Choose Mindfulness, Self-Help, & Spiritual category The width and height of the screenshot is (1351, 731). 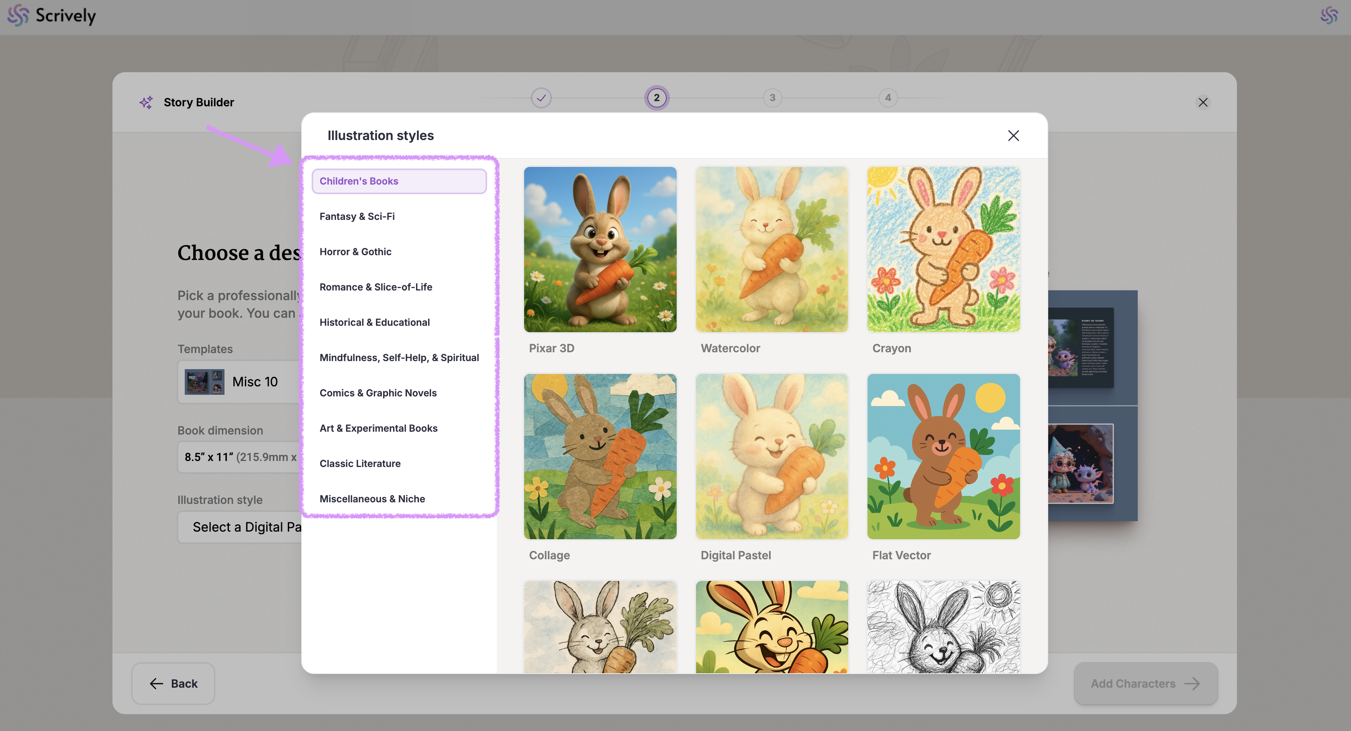(x=398, y=357)
